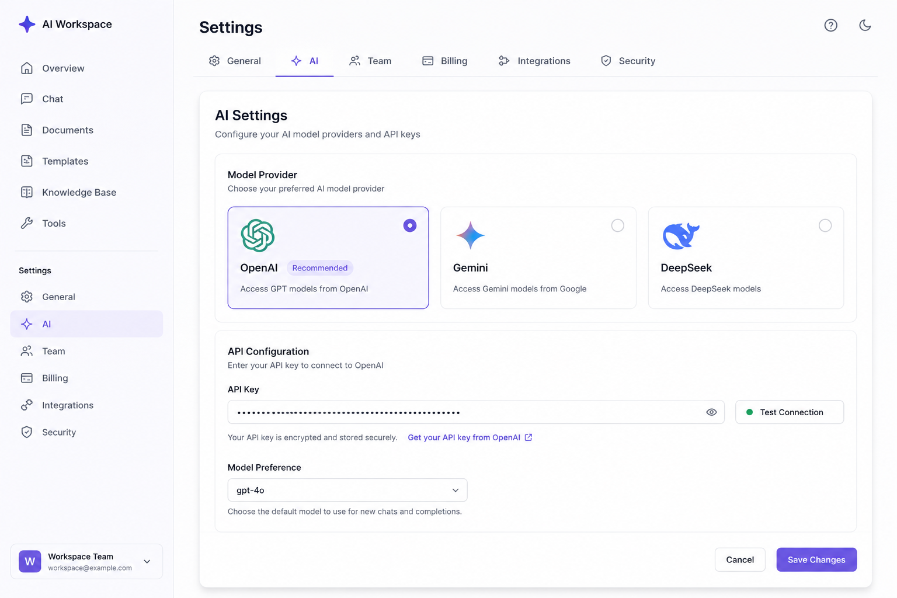Open sidebar Team via people icon
This screenshot has height=598, width=897.
[27, 351]
